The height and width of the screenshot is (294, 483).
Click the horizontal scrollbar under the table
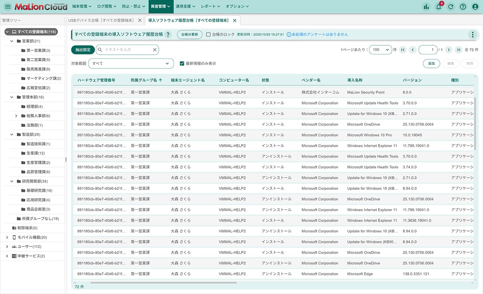pyautogui.click(x=163, y=282)
